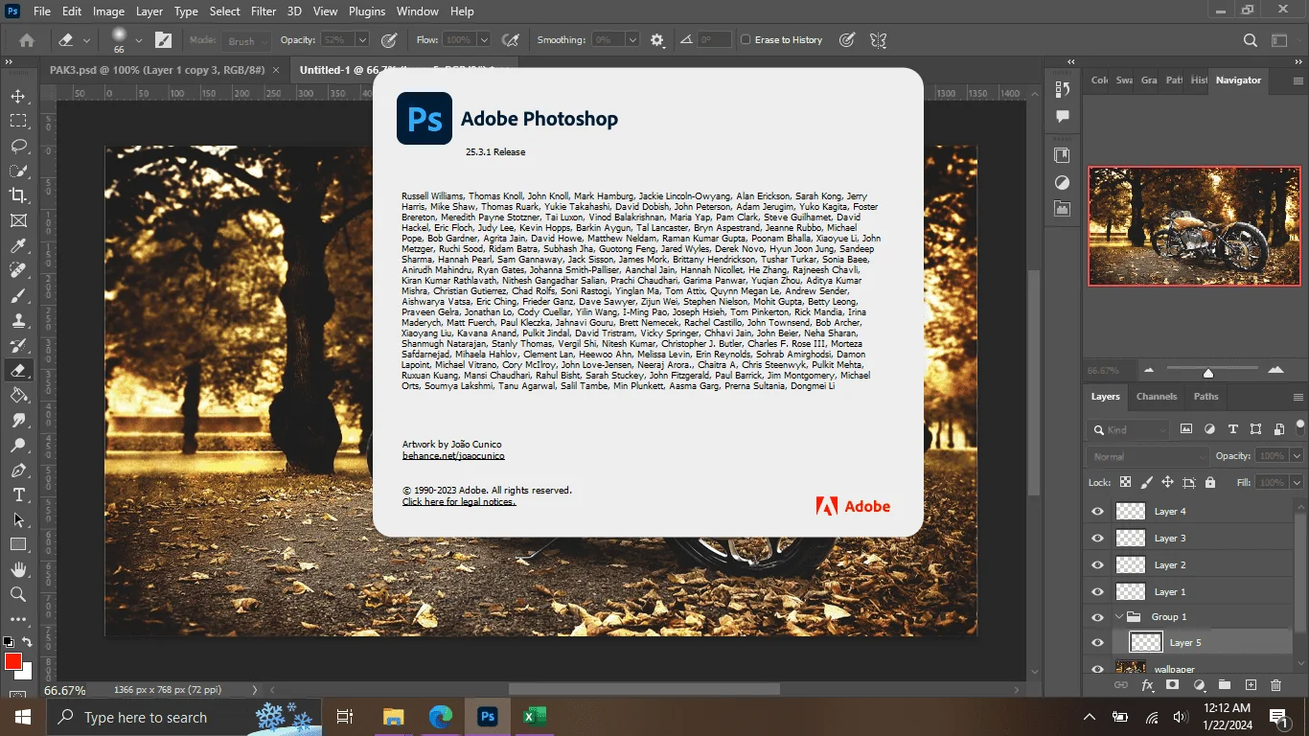Screen dimensions: 1309x736
Task: Open the behance.net/joaocunico link
Action: 453,456
